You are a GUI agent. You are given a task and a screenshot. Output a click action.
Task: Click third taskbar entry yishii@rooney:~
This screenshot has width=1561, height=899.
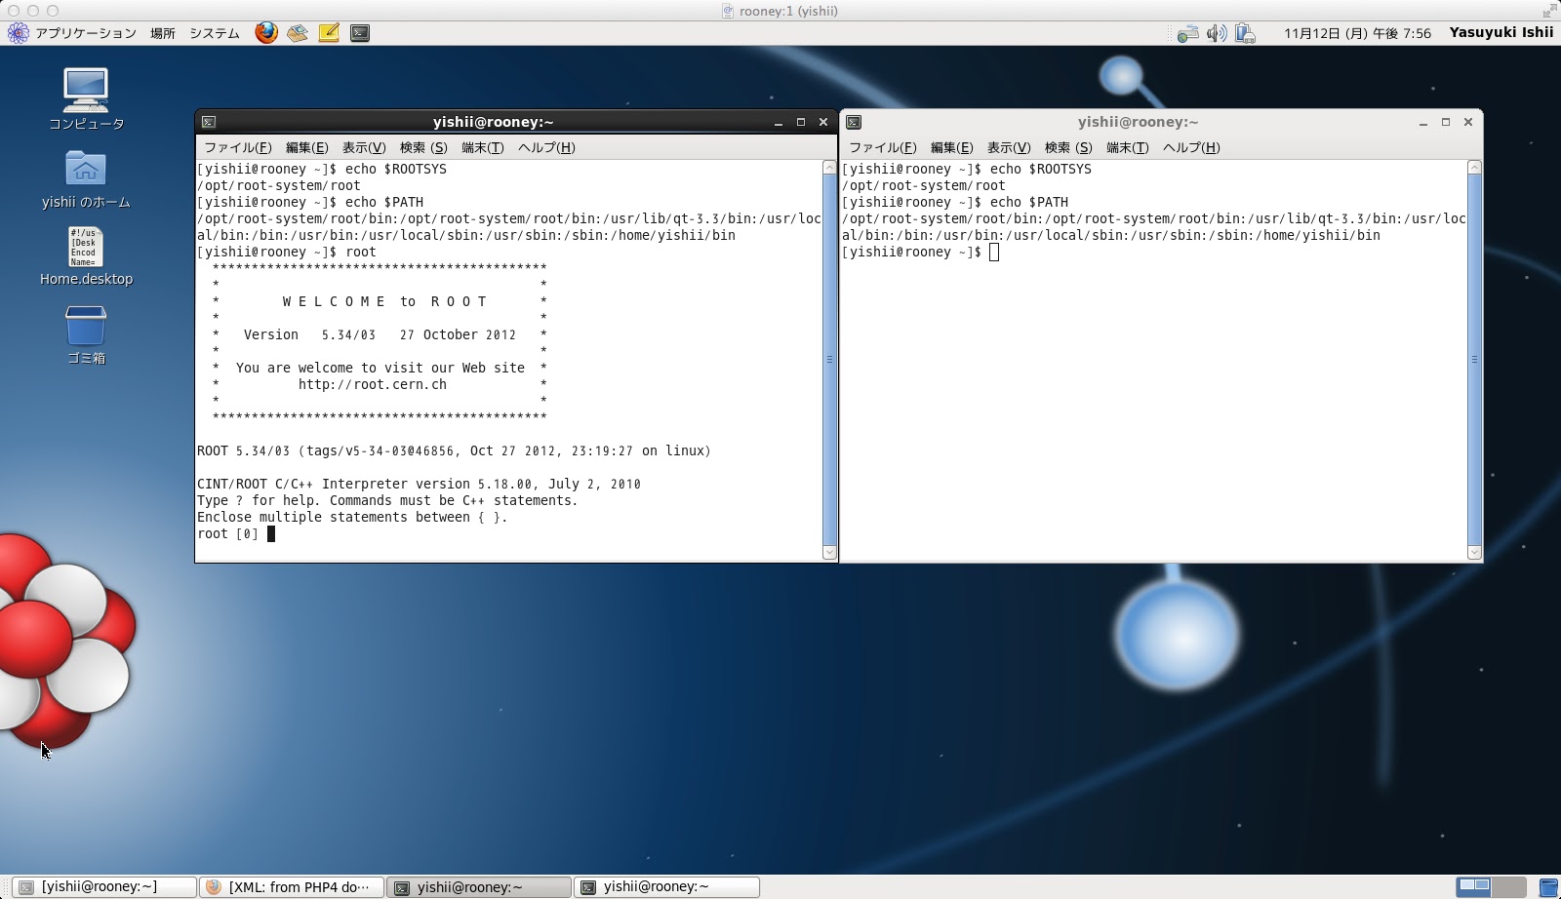[479, 887]
